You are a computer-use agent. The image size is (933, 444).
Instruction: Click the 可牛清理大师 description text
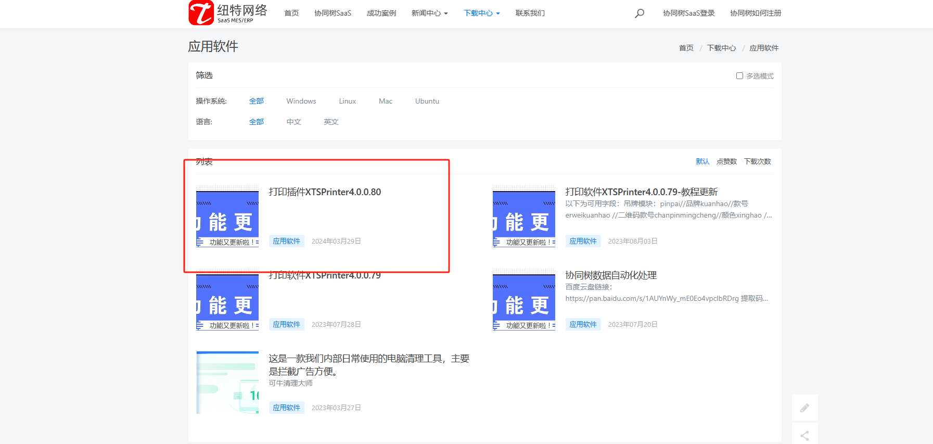point(291,383)
